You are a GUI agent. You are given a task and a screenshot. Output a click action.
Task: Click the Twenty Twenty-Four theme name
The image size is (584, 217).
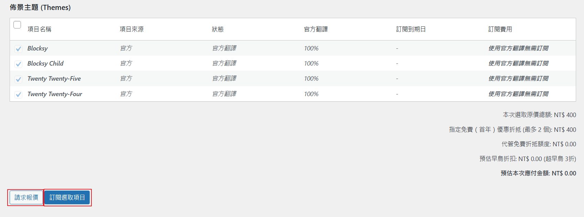(55, 94)
